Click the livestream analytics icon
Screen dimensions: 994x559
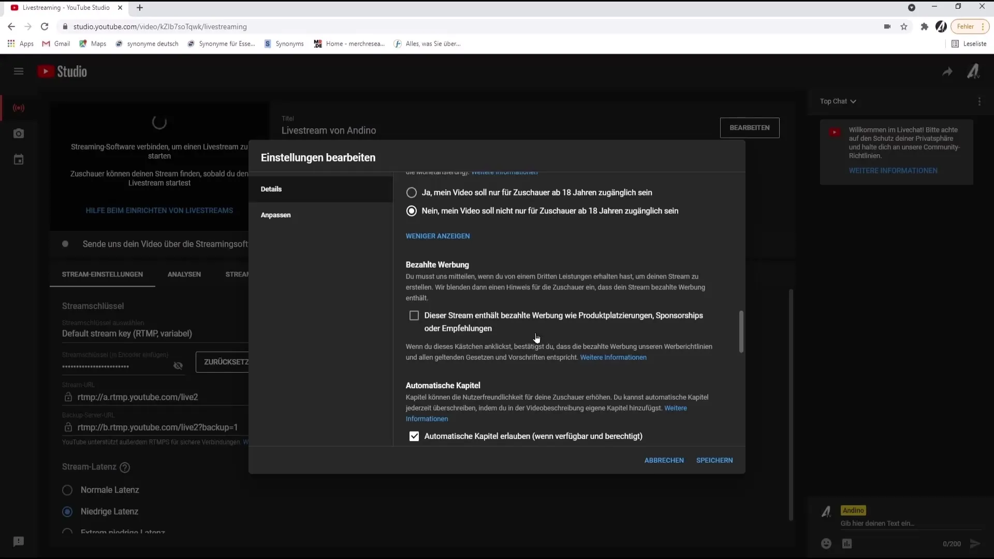coord(184,274)
